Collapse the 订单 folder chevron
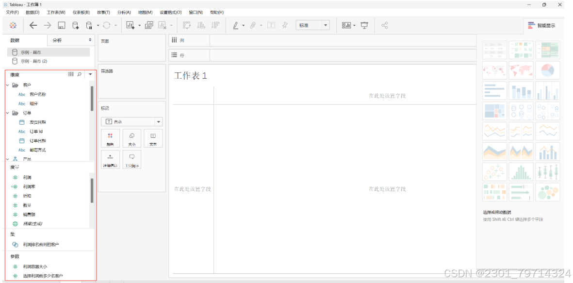The image size is (573, 283). [x=7, y=113]
